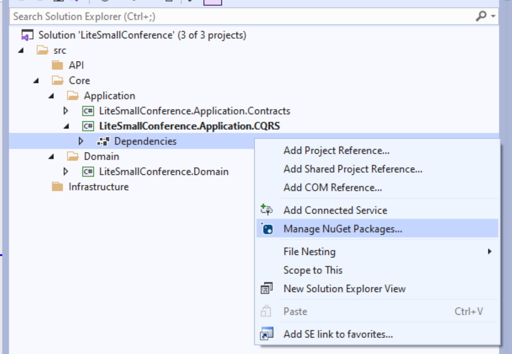Click the Add SE link to favorites icon

click(267, 334)
